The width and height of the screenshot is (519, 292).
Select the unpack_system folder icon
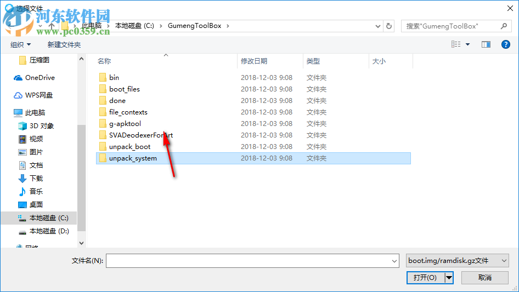coord(103,158)
